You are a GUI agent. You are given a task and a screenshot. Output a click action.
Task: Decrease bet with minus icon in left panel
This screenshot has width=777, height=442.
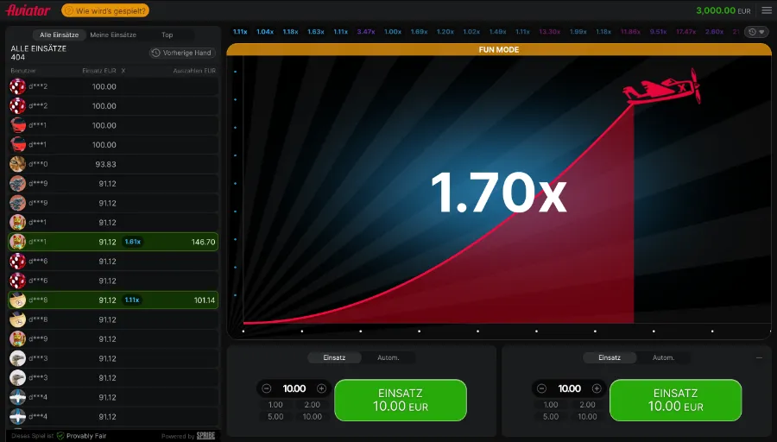point(266,388)
